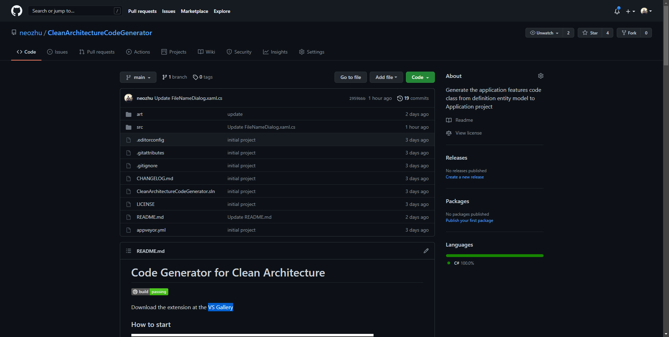Click the src folder icon
Screen dimensions: 669x337
click(x=129, y=127)
